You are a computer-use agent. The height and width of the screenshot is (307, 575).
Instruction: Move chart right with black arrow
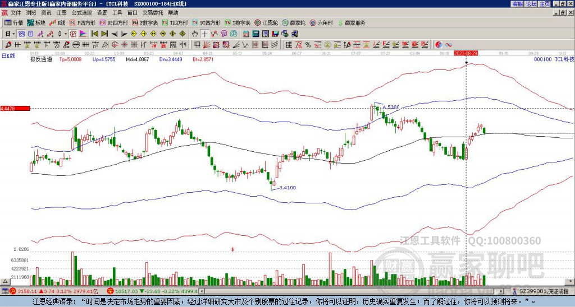click(x=124, y=34)
